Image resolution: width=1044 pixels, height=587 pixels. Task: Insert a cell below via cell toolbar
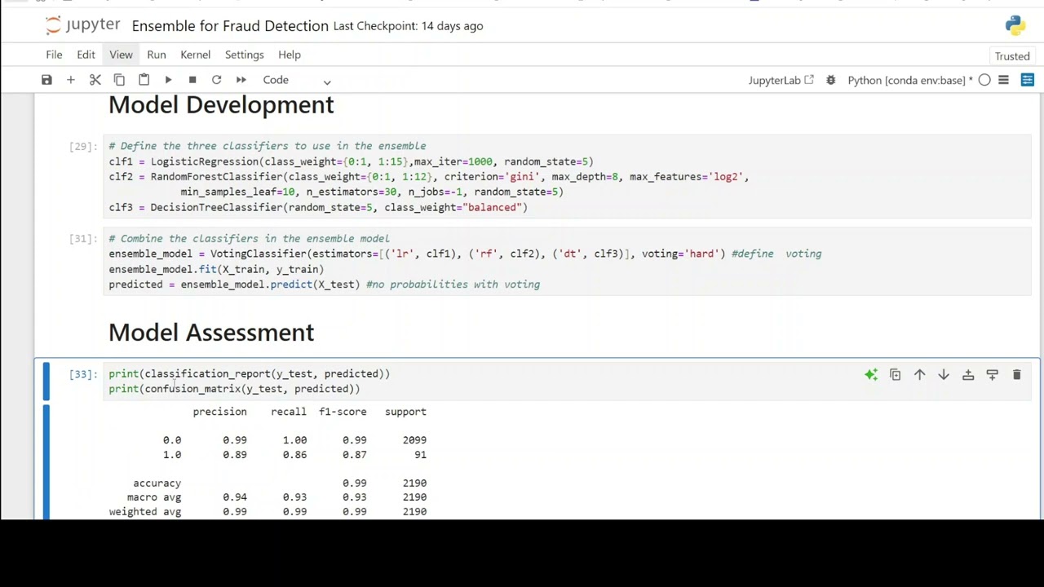tap(993, 375)
